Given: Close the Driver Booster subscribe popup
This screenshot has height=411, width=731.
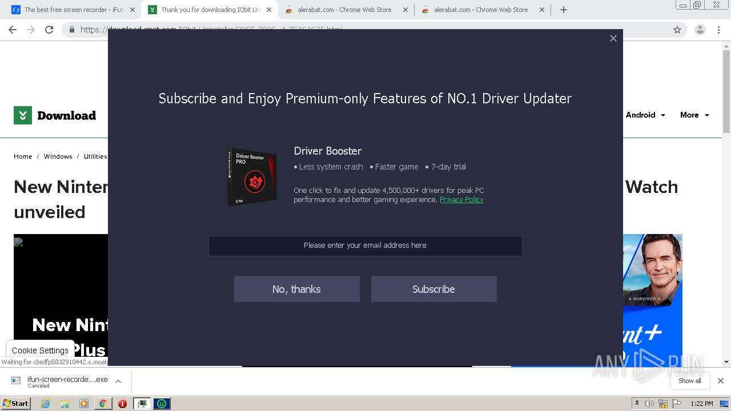Looking at the screenshot, I should coord(613,38).
